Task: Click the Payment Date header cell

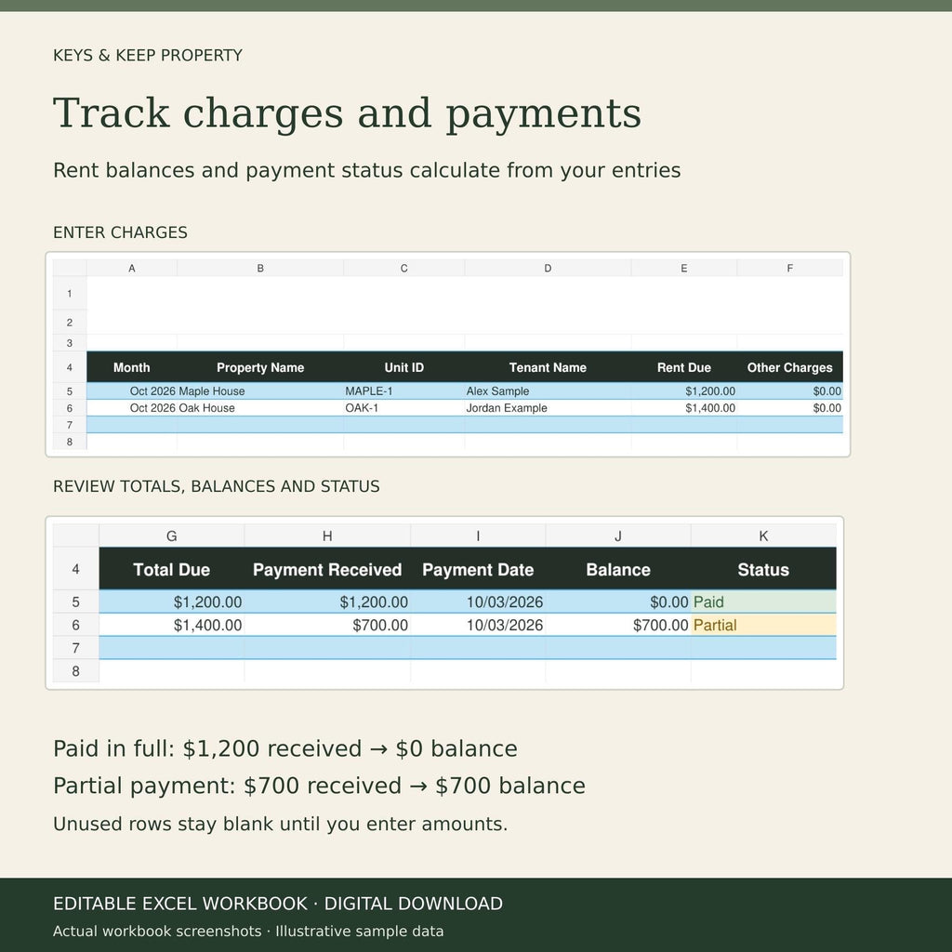Action: [x=478, y=569]
